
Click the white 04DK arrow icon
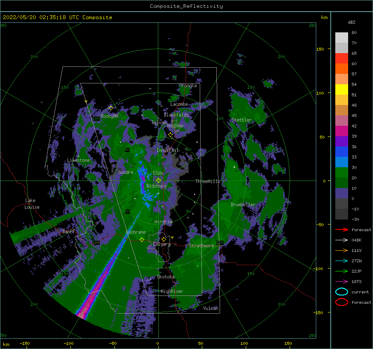tap(342, 240)
